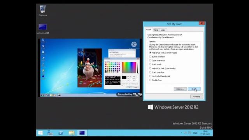The image size is (249, 140).
Task: Click the Contributions by Daniel Pearson text
Action: coord(161,37)
